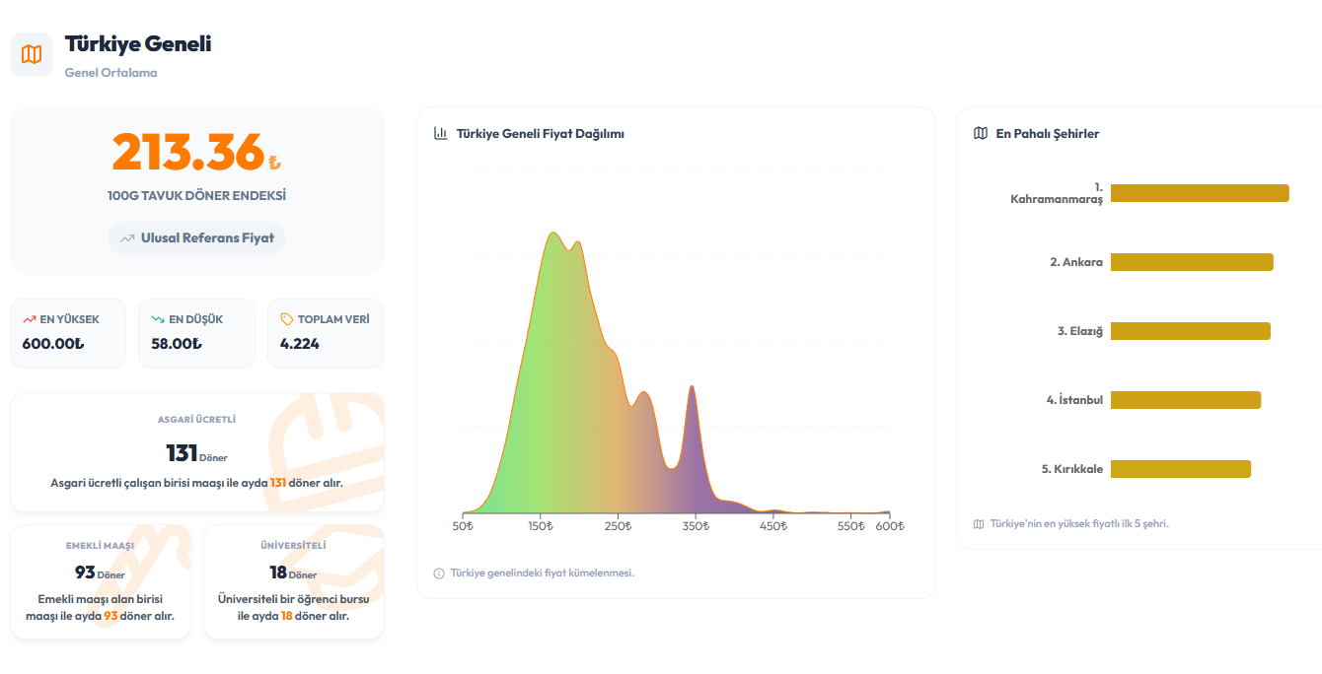Click the bar chart icon next to Fiyat Dağılımı
This screenshot has height=674, width=1322.
pos(441,133)
